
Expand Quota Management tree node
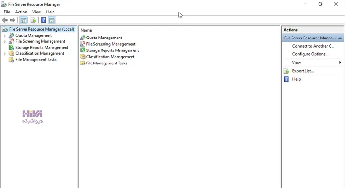(5, 36)
